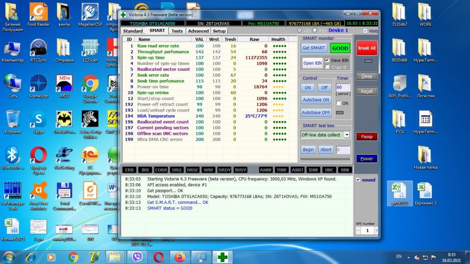Open 123Scan desktop icon
The image size is (470, 264).
pyautogui.click(x=90, y=51)
